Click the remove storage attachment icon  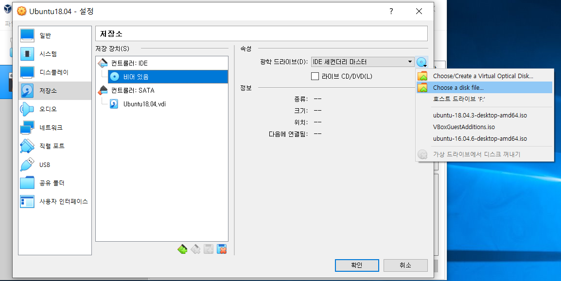coord(222,249)
